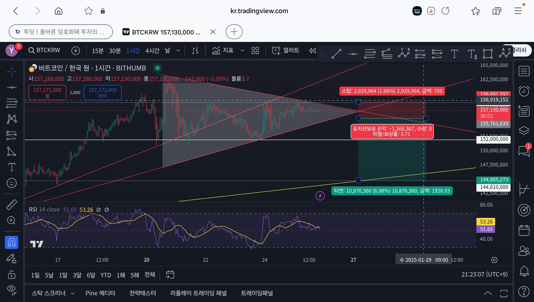534x302 pixels.
Task: Click the blue 바이 buy price button
Action: 103,93
